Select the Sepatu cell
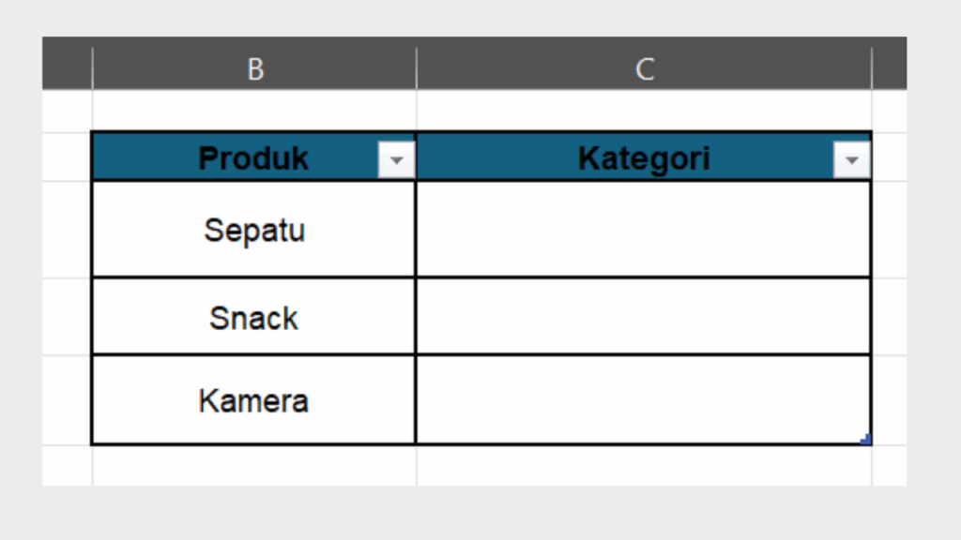Screen dimensions: 961x540 pyautogui.click(x=253, y=230)
